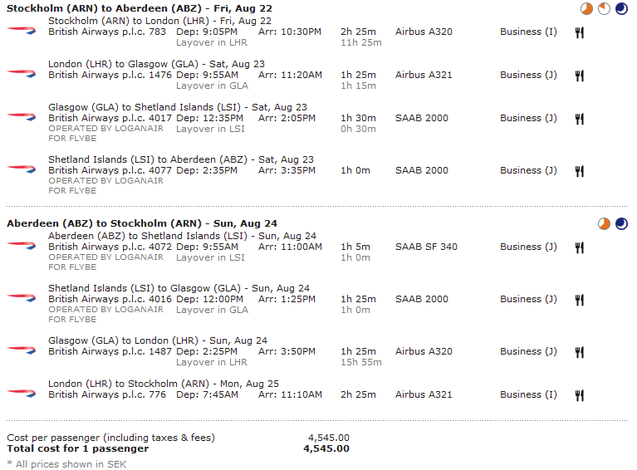Click the overnight moon icon for the outbound trip
Image resolution: width=637 pixels, height=470 pixels.
621,8
